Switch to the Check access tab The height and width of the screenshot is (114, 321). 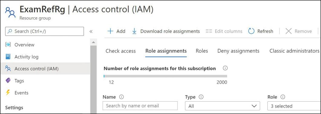click(121, 51)
